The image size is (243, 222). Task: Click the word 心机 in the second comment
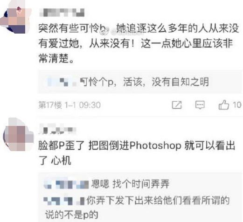[x=61, y=160]
